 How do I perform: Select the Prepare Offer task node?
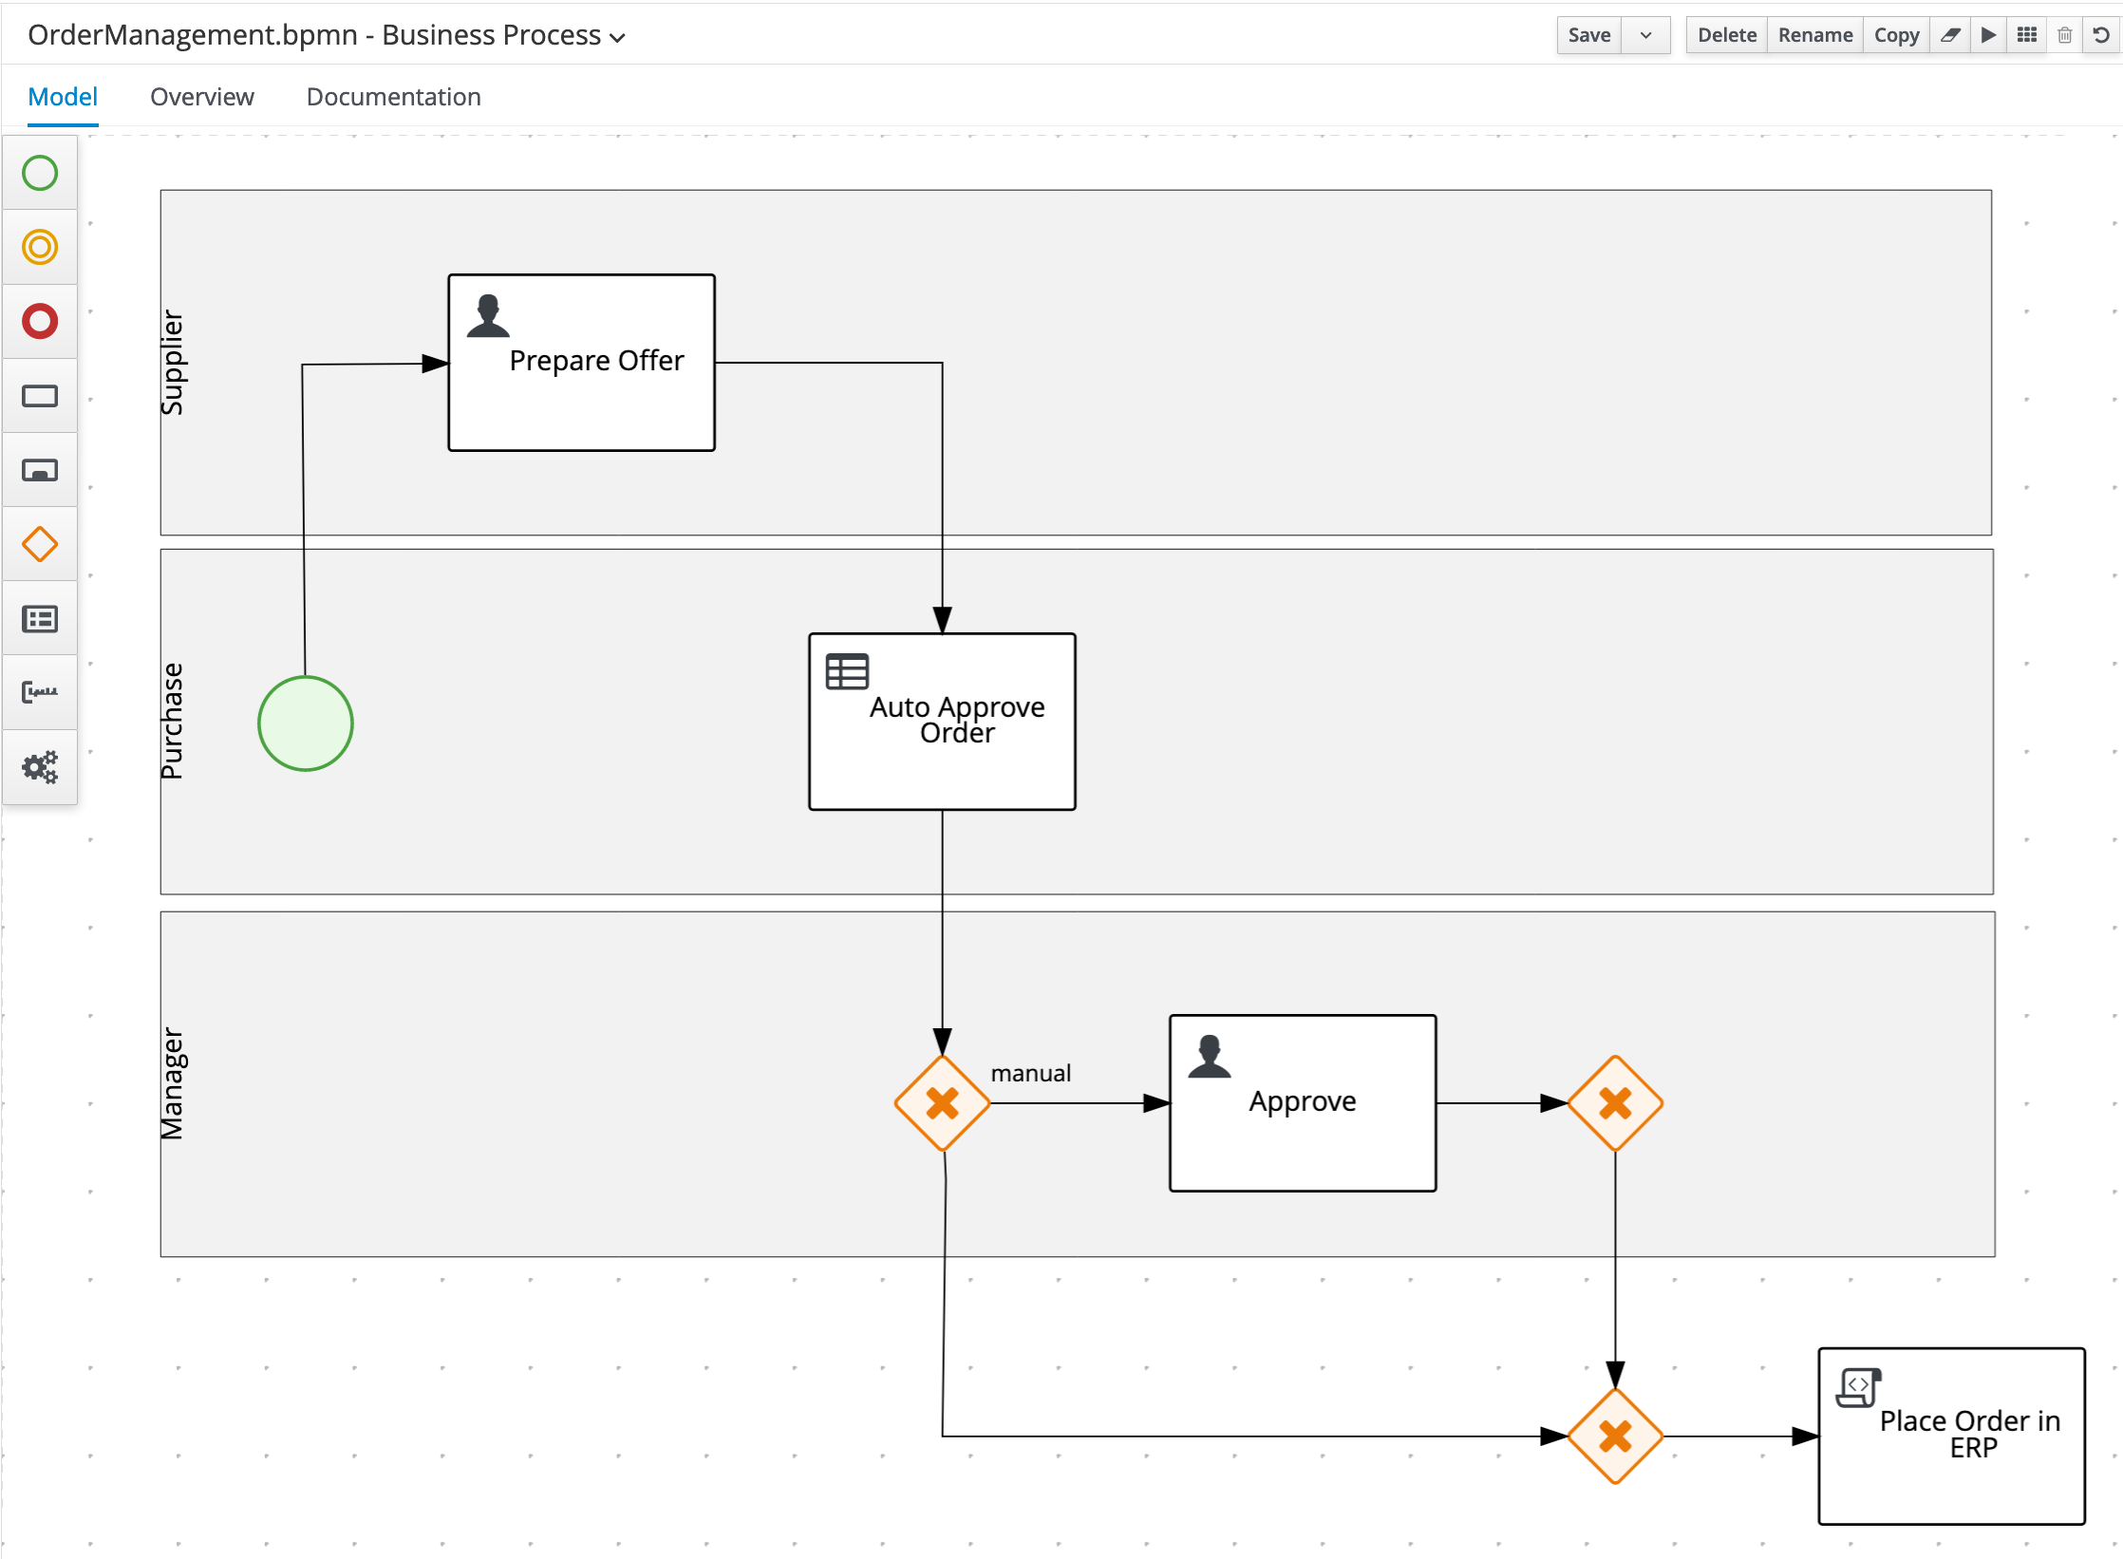[582, 363]
